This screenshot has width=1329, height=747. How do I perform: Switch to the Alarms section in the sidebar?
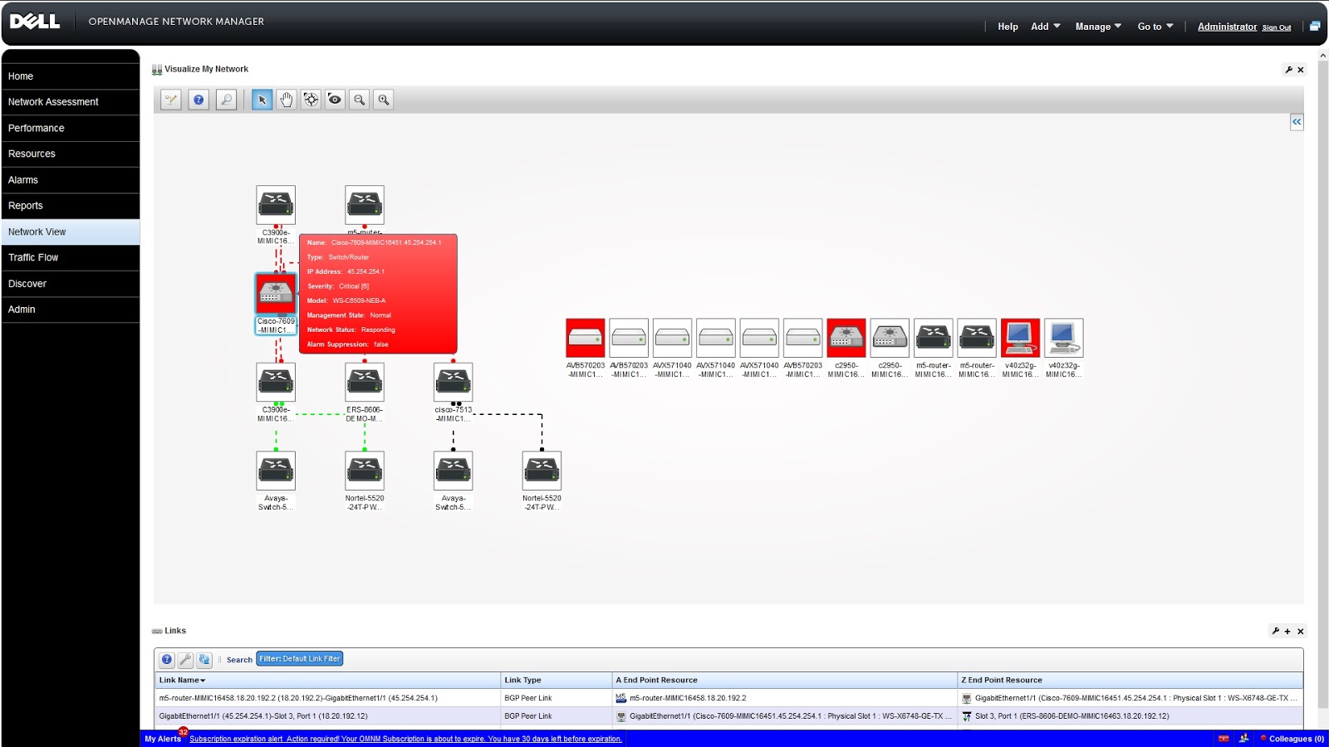[x=24, y=179]
